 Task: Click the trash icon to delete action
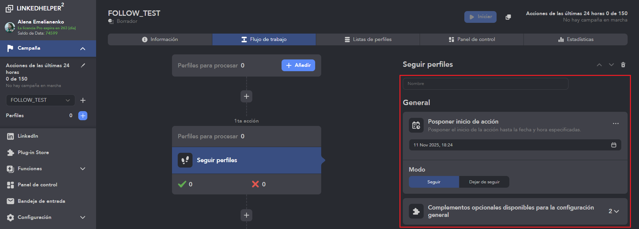click(623, 65)
